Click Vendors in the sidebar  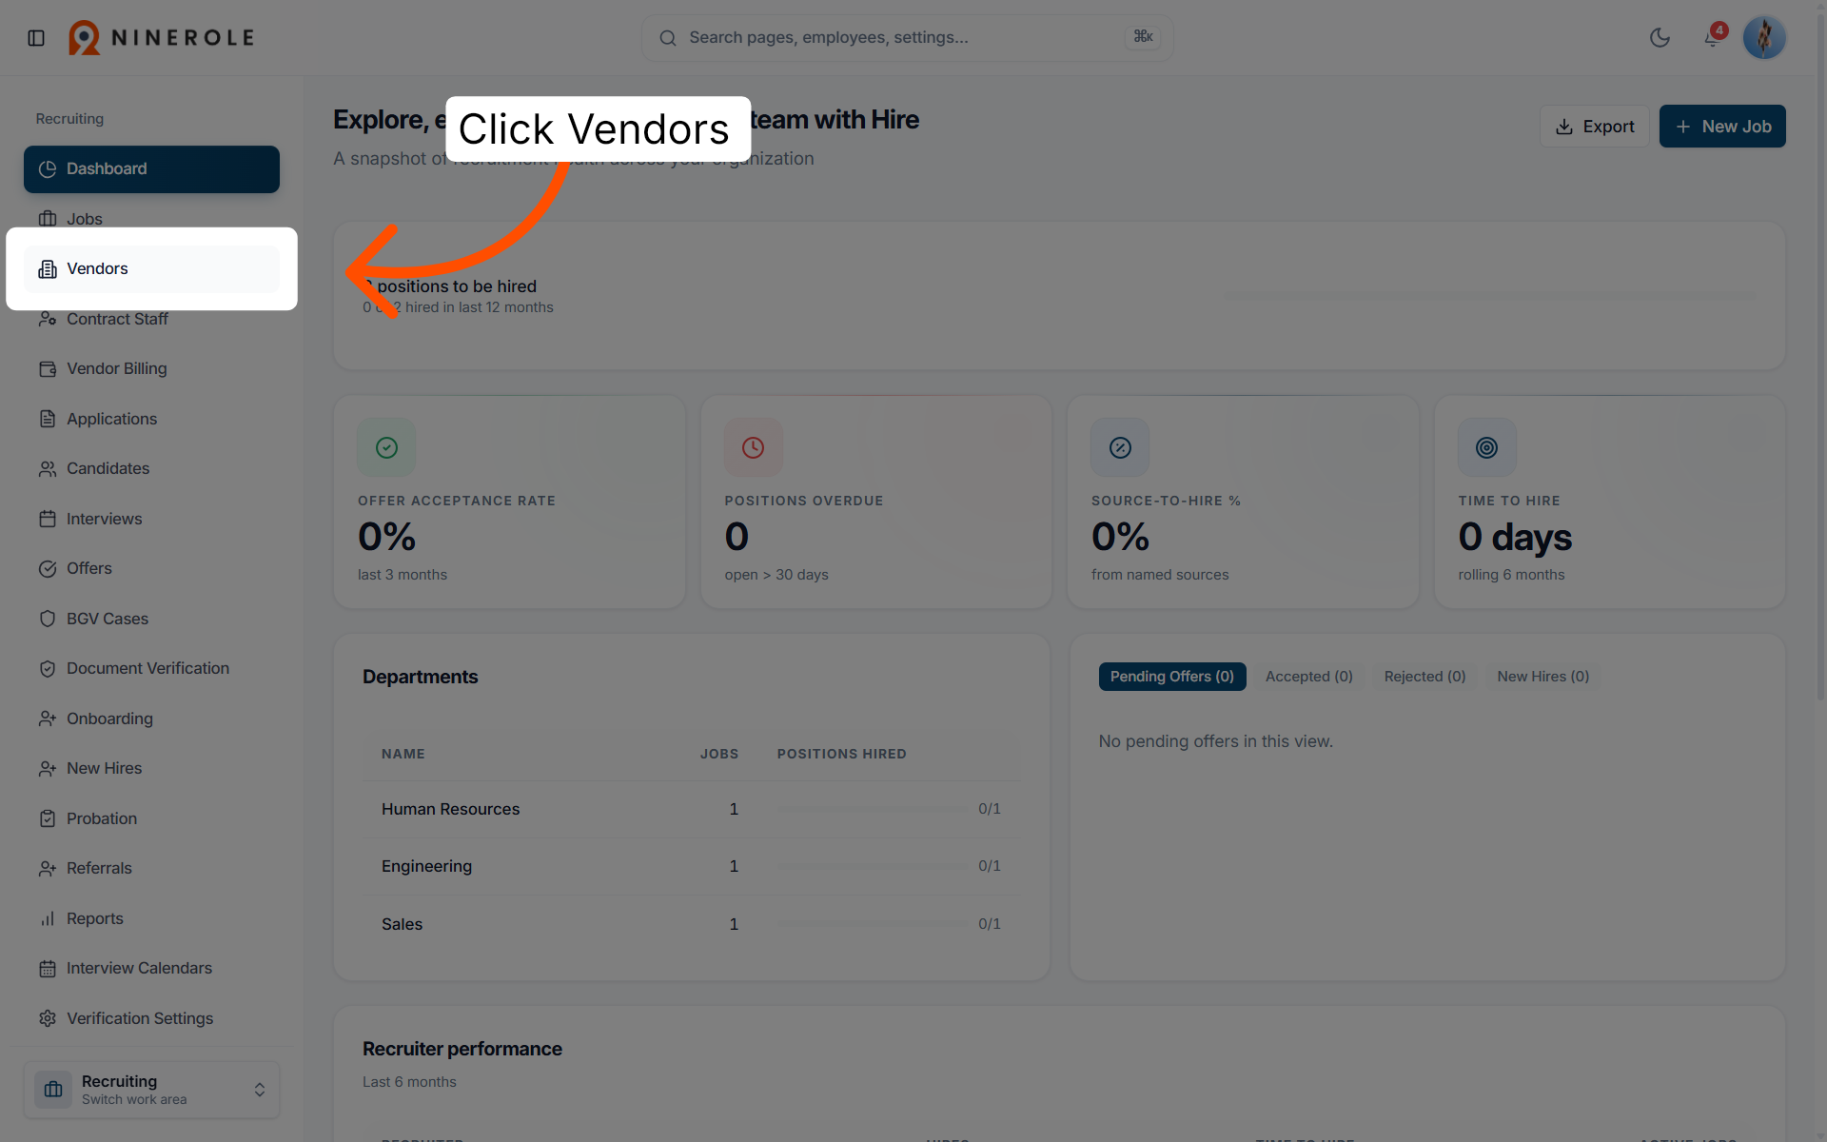(151, 269)
